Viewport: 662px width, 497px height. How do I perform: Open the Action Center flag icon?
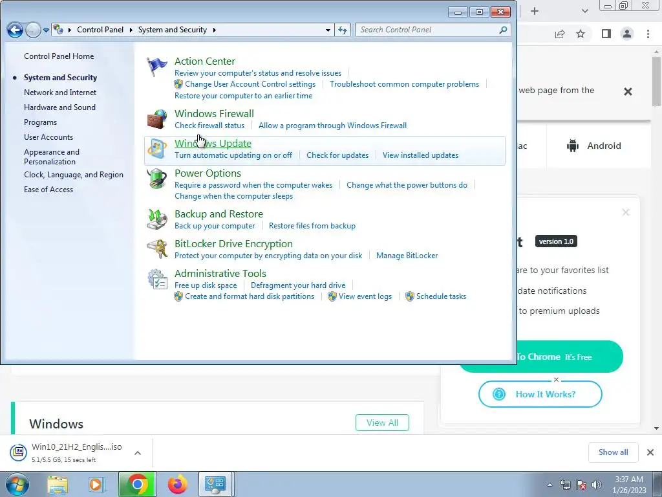[x=156, y=67]
